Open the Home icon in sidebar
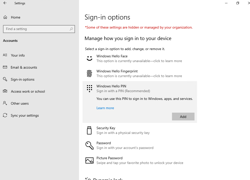This screenshot has height=180, width=250. [x=5, y=17]
